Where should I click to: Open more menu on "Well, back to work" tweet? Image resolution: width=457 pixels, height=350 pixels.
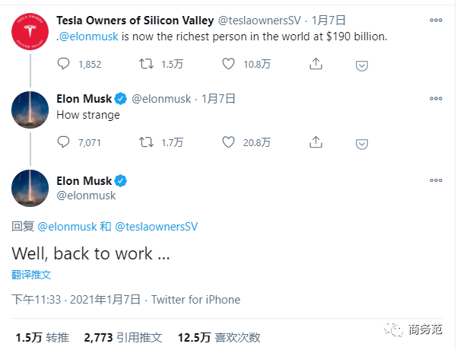(436, 180)
